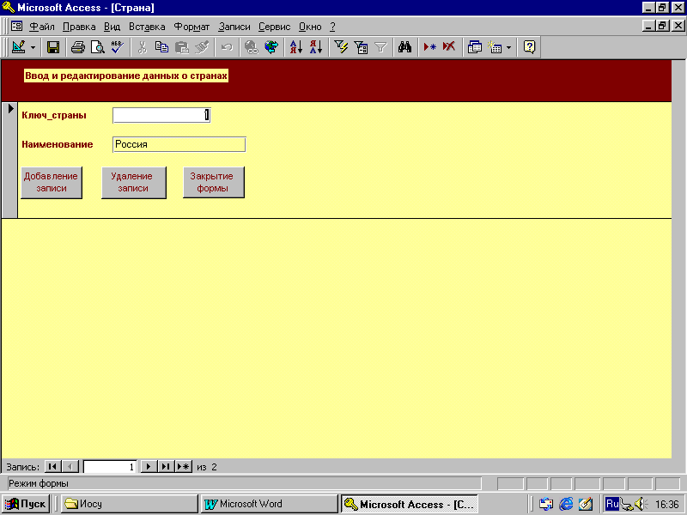
Task: Run the spelling check icon
Action: click(117, 47)
